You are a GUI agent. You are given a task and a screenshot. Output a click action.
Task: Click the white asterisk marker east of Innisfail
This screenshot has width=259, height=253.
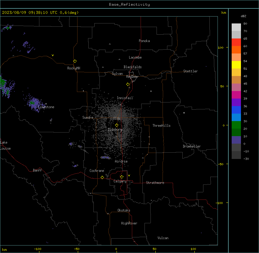click(151, 91)
